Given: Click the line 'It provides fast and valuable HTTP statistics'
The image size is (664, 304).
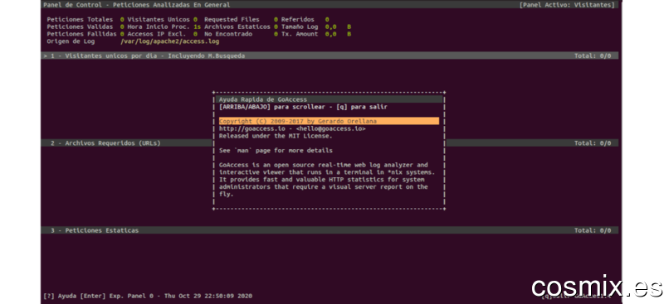Looking at the screenshot, I should [322, 180].
